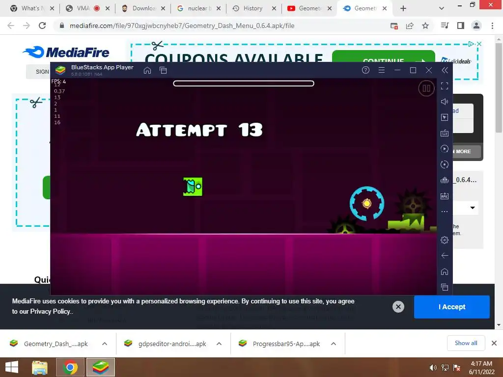
Task: Switch to the YouTube Geometry tab
Action: 309,8
